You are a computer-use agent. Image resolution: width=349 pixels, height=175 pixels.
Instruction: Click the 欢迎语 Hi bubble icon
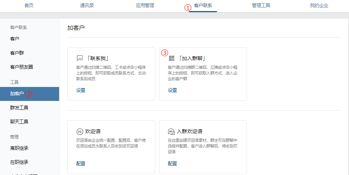coord(80,131)
